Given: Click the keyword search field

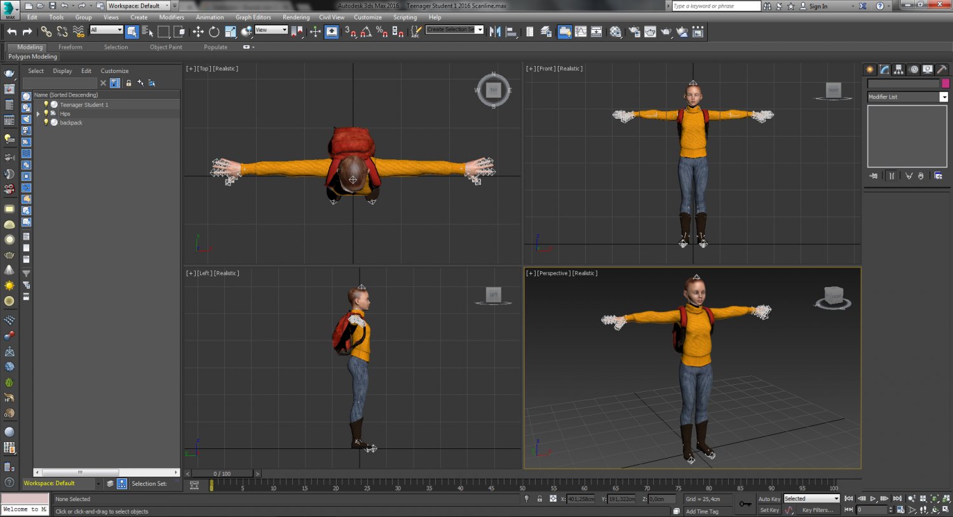Looking at the screenshot, I should click(715, 6).
